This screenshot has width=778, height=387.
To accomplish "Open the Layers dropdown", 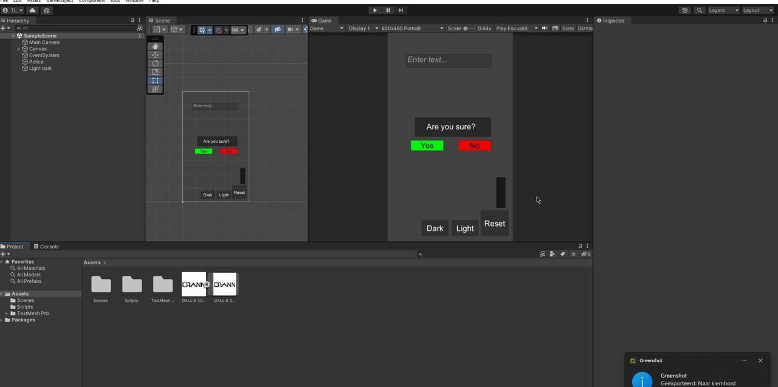I will 723,10.
